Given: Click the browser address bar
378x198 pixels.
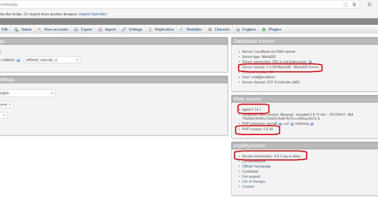Looking at the screenshot, I should coord(157,4).
